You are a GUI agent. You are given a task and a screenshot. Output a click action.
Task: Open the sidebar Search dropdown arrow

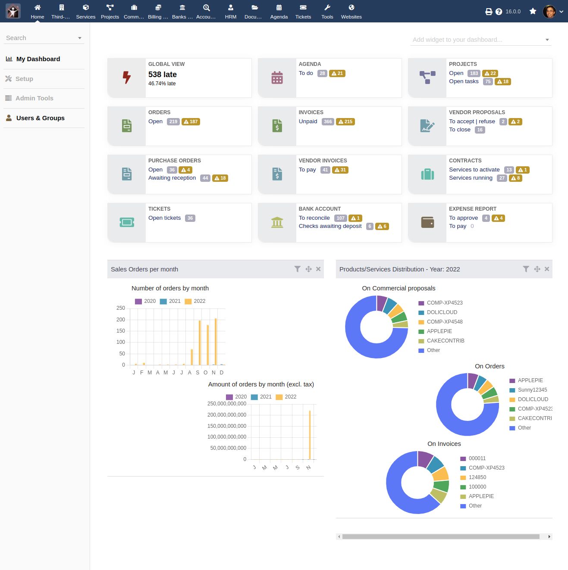pyautogui.click(x=80, y=38)
